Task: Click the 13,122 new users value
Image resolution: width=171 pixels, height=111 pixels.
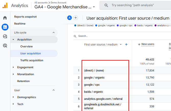Action: pos(150,85)
